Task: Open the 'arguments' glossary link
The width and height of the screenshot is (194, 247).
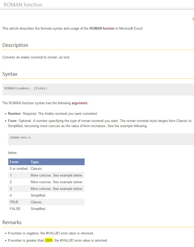Action: pos(80,103)
